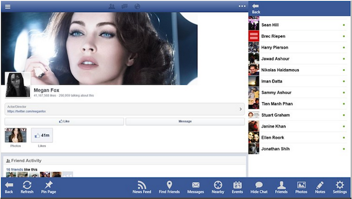Open Settings gear in bottom toolbar
352x199 pixels.
[x=340, y=188]
